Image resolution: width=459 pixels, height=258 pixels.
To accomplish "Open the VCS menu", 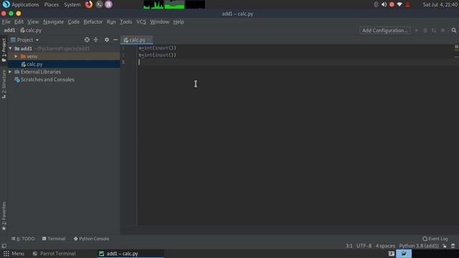I will 141,22.
